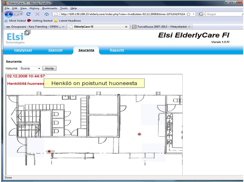Click the Firefox icon in the title bar

point(5,3)
